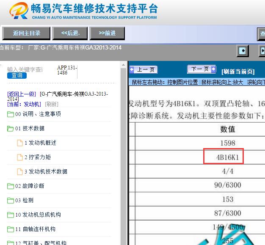265x245 pixels.
Task: Click document icon for 1 发动机概述
Action: click(x=20, y=143)
